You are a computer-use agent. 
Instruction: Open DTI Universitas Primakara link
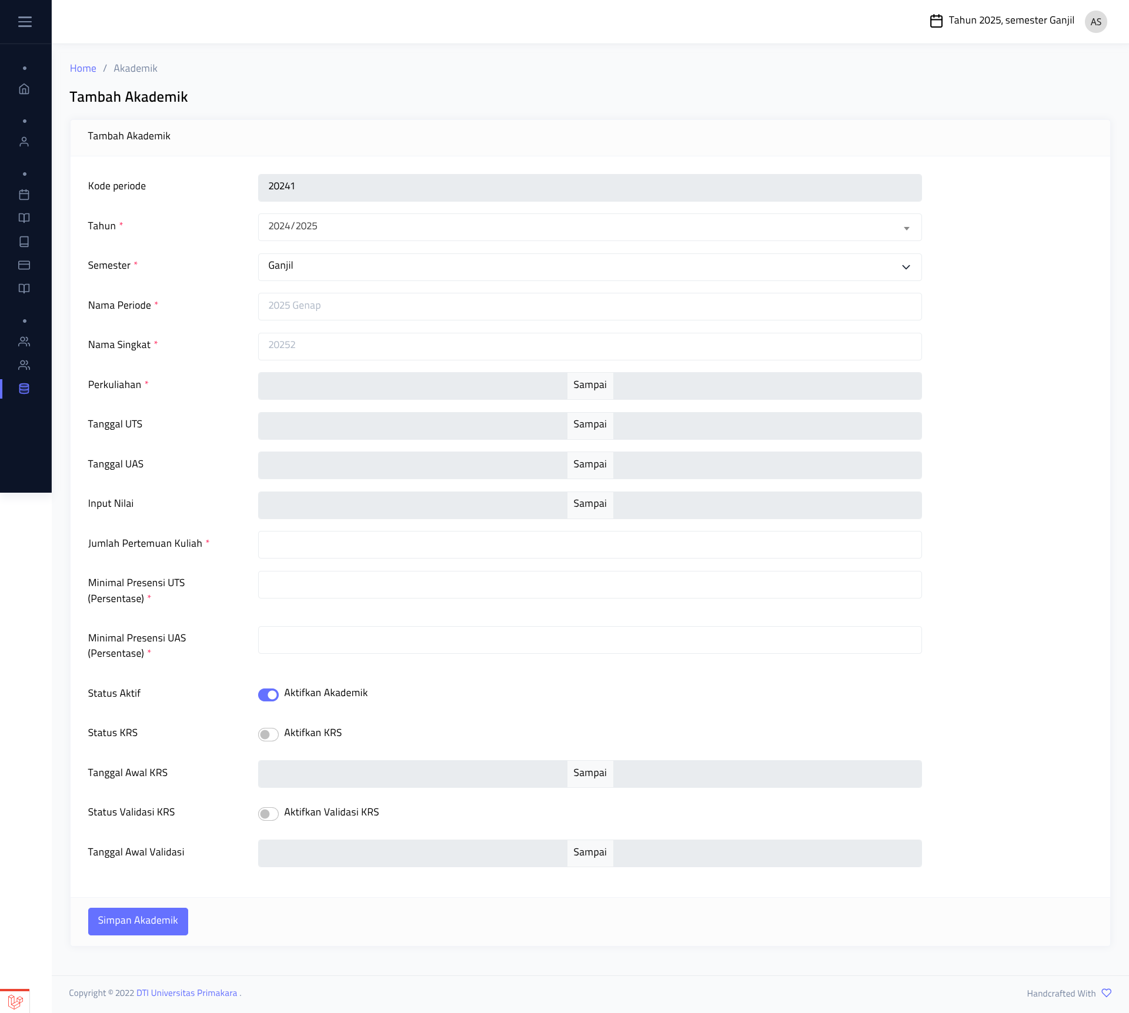pos(186,993)
